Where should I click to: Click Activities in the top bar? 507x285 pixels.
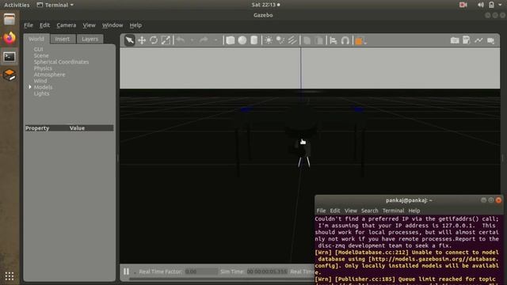(17, 5)
